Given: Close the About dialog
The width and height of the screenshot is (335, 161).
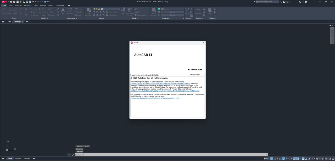Looking at the screenshot, I should (x=204, y=43).
